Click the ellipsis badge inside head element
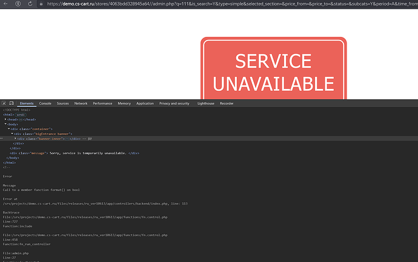418x262 pixels. (x=21, y=120)
